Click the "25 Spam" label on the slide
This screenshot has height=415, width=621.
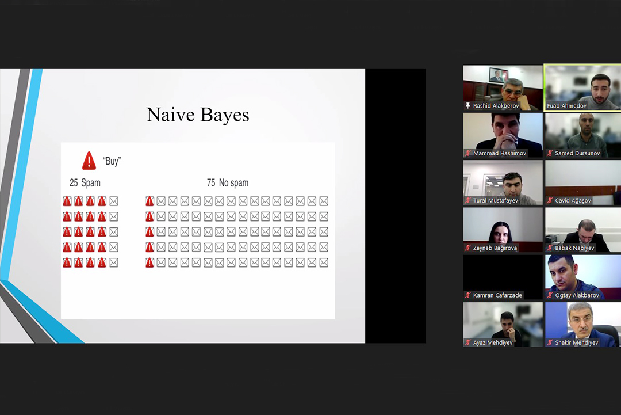point(85,183)
